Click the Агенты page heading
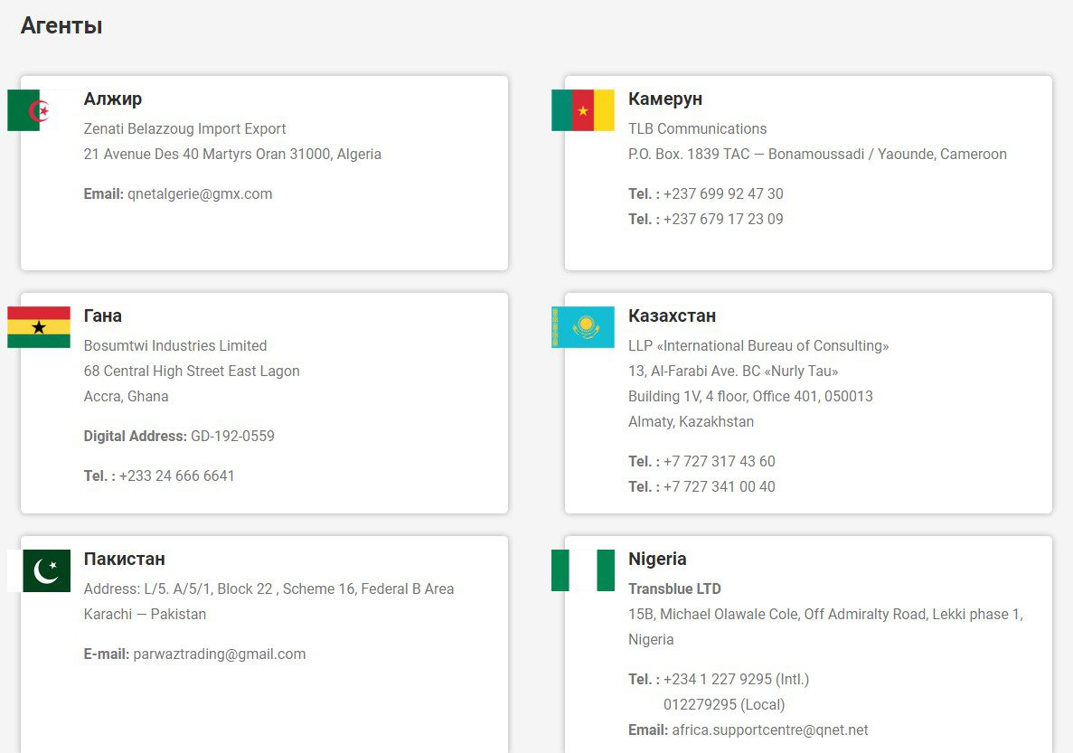This screenshot has height=753, width=1073. (61, 26)
